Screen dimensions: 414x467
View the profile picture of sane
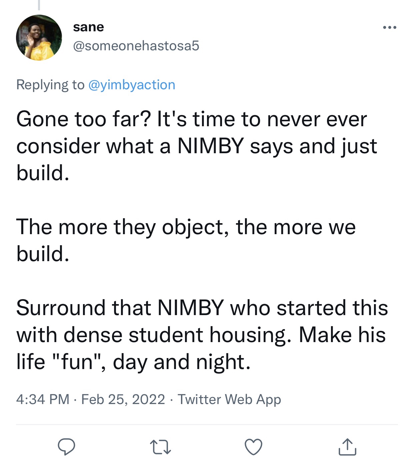(39, 38)
